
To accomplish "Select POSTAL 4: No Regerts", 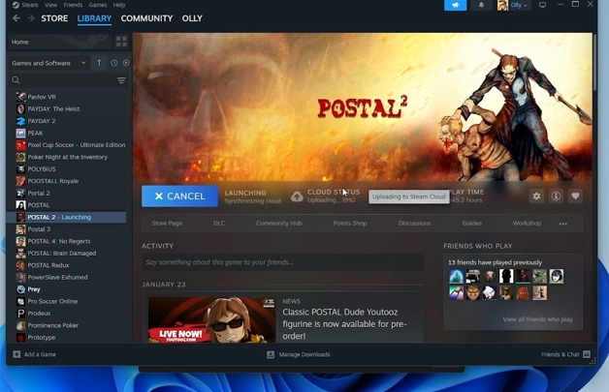I will [59, 241].
